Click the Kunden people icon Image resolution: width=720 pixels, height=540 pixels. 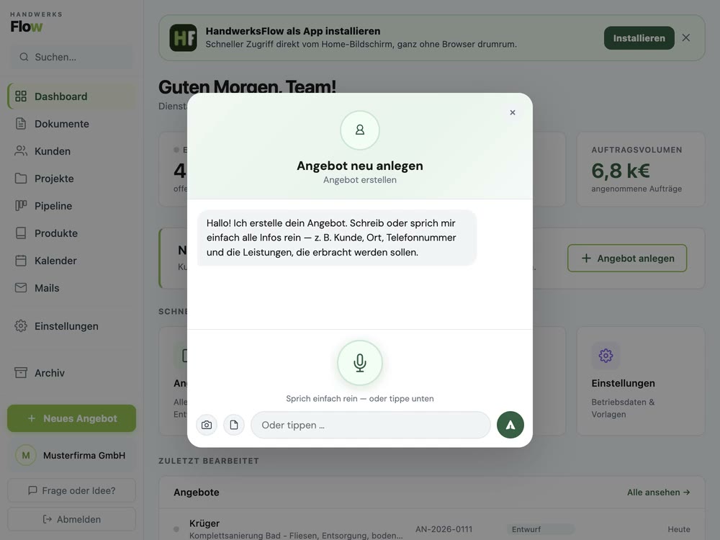coord(21,151)
